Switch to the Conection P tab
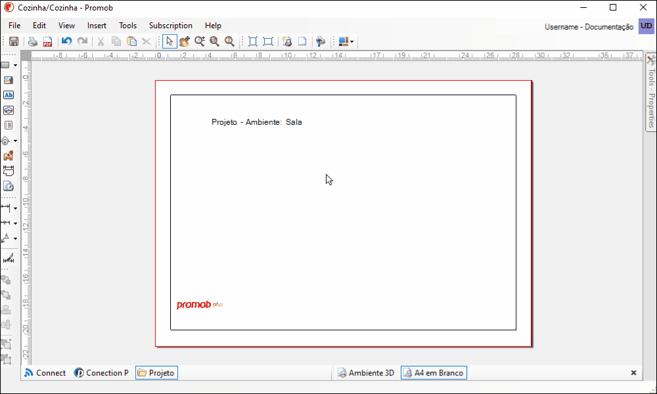 [101, 372]
